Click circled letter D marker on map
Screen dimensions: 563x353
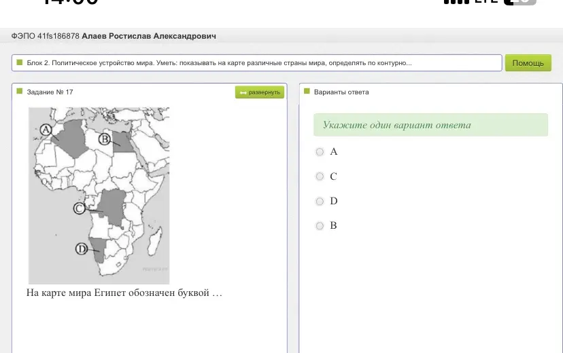tap(82, 248)
